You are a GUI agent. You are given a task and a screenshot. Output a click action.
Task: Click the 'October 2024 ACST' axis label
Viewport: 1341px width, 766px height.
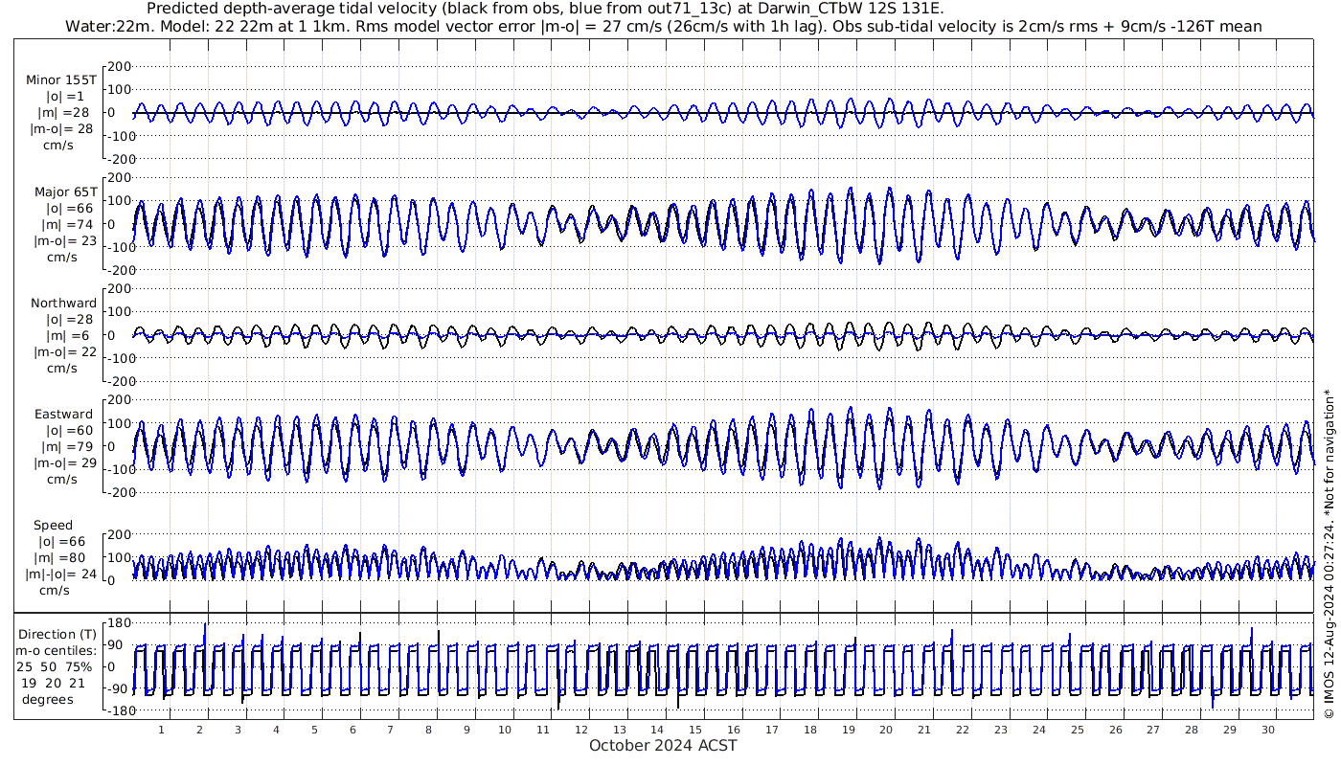tap(663, 746)
